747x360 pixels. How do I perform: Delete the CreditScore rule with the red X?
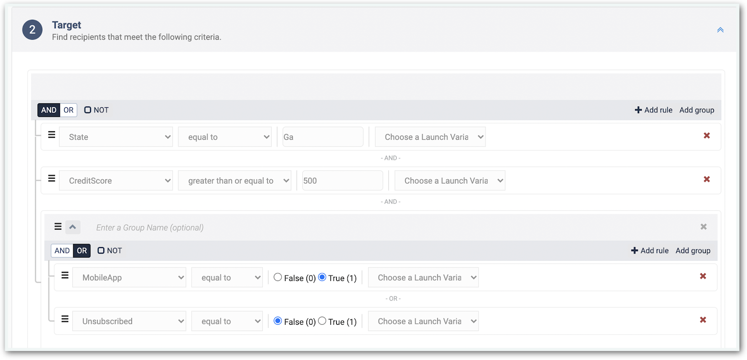click(707, 180)
